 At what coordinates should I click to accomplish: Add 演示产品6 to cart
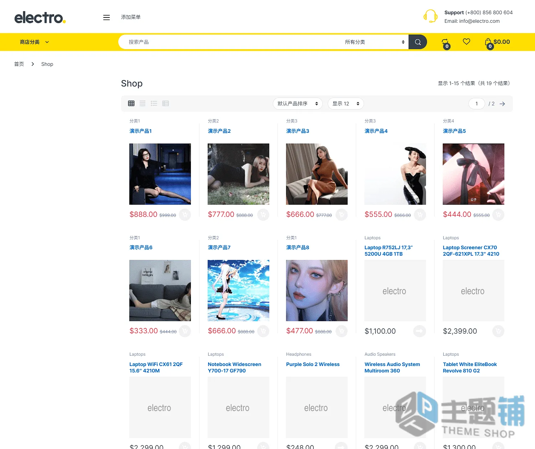point(185,331)
